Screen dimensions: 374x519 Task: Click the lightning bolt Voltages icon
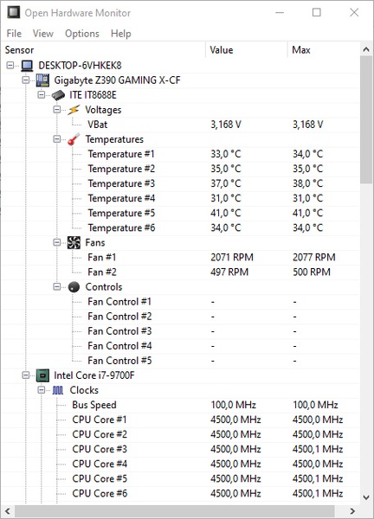pyautogui.click(x=74, y=110)
